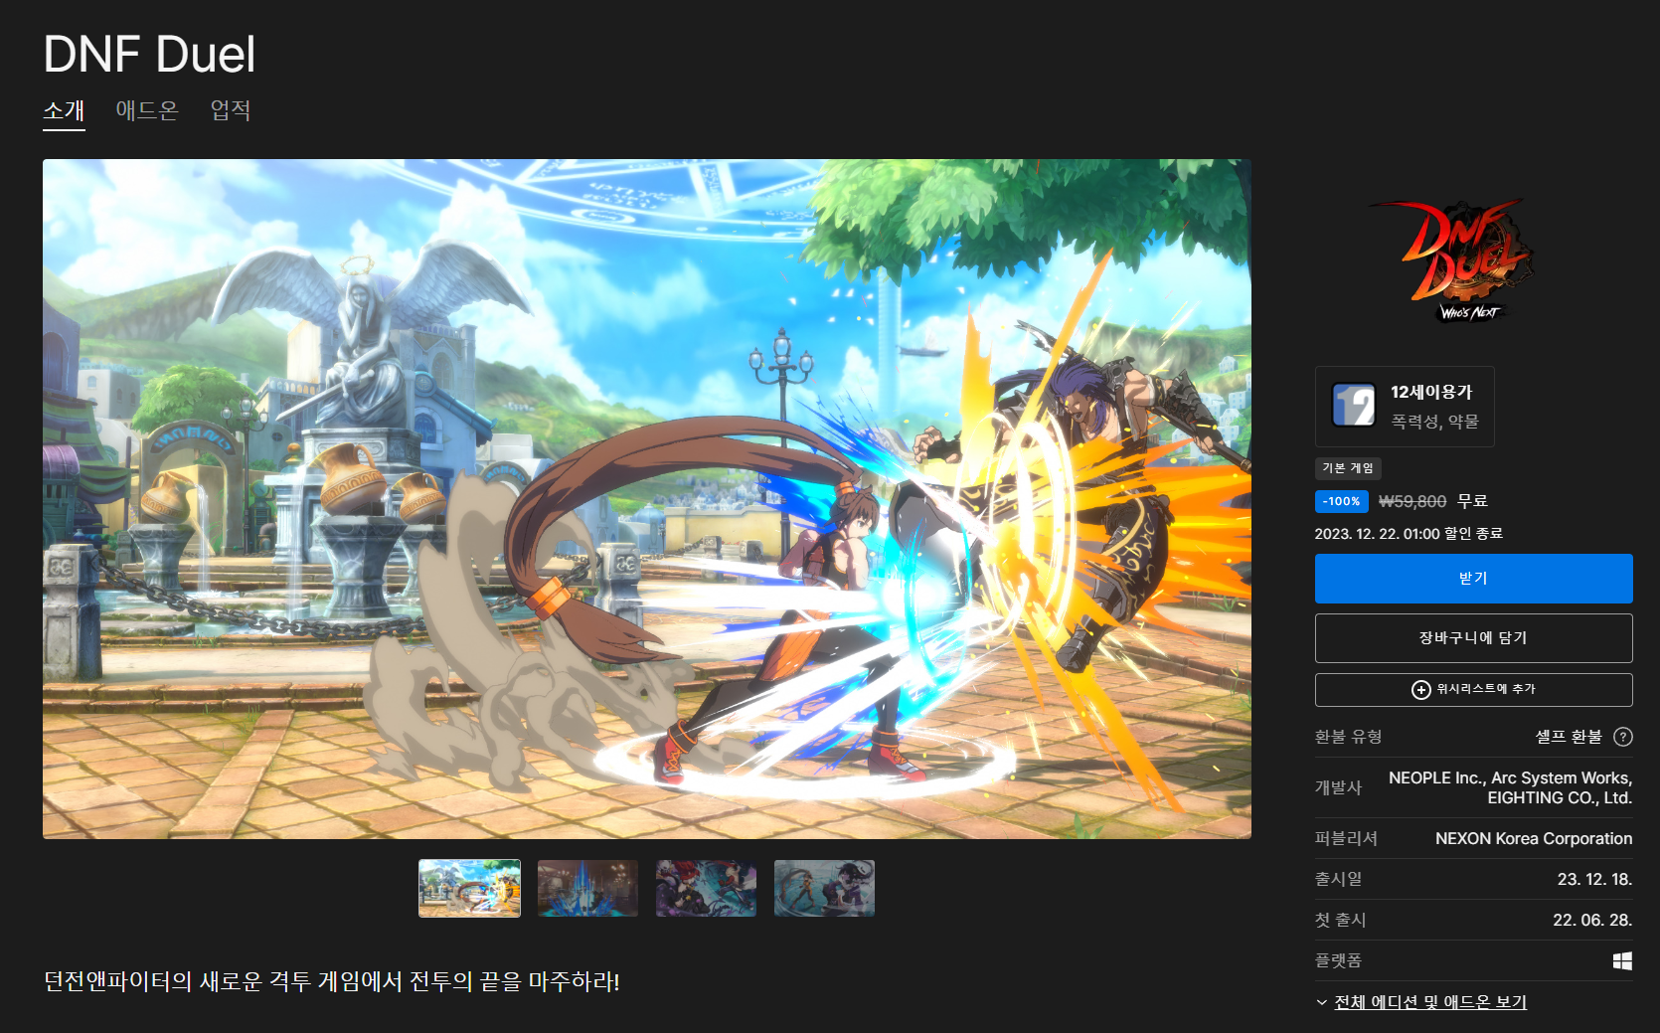The image size is (1660, 1033).
Task: Click the 22. 06. 28. first release date
Action: (1592, 921)
